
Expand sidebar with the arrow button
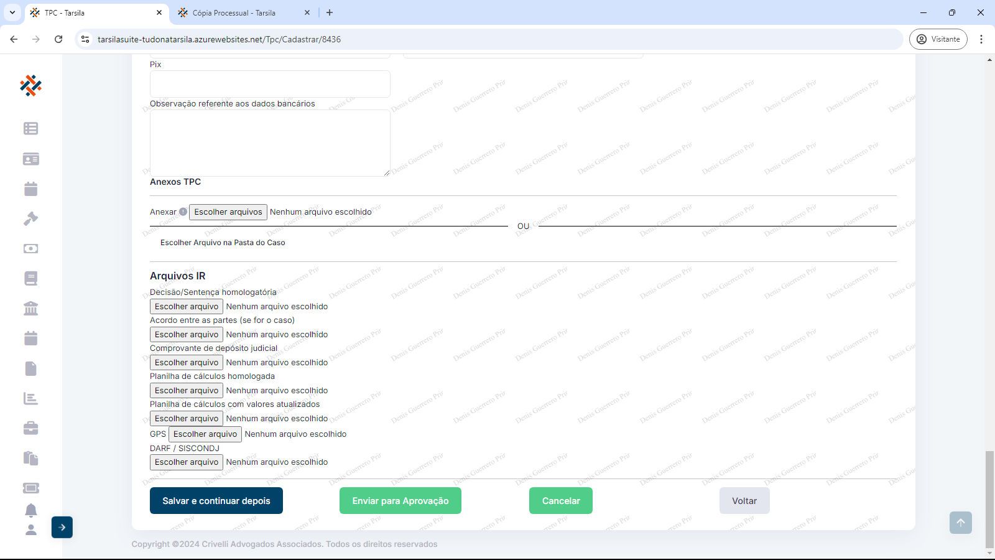(x=62, y=527)
